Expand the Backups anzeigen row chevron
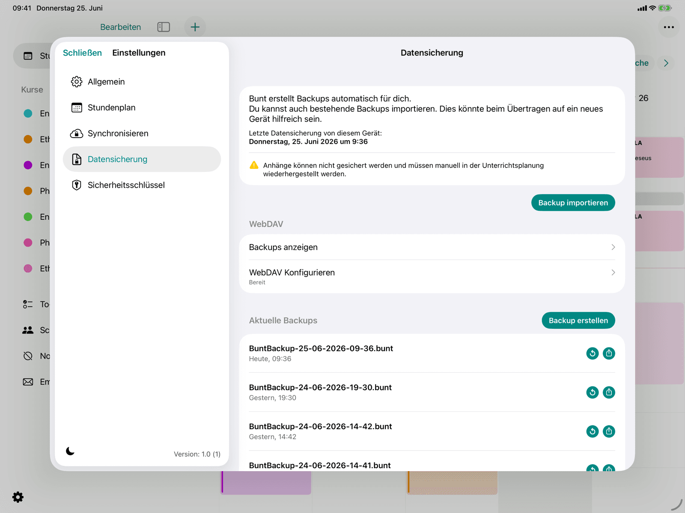The image size is (685, 513). 613,247
